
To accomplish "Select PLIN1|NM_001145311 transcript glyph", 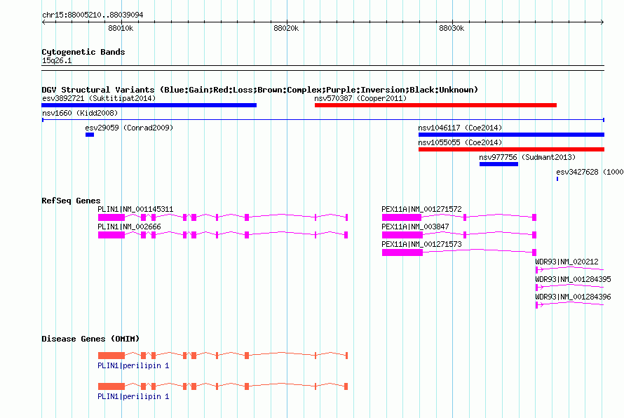I will 223,217.
